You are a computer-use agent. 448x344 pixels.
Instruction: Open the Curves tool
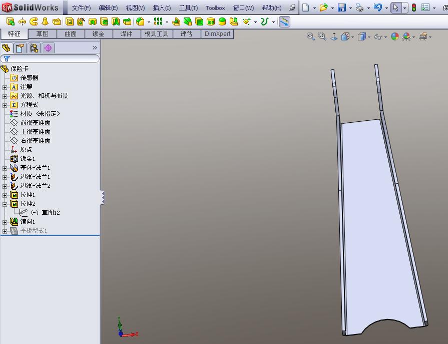(265, 21)
